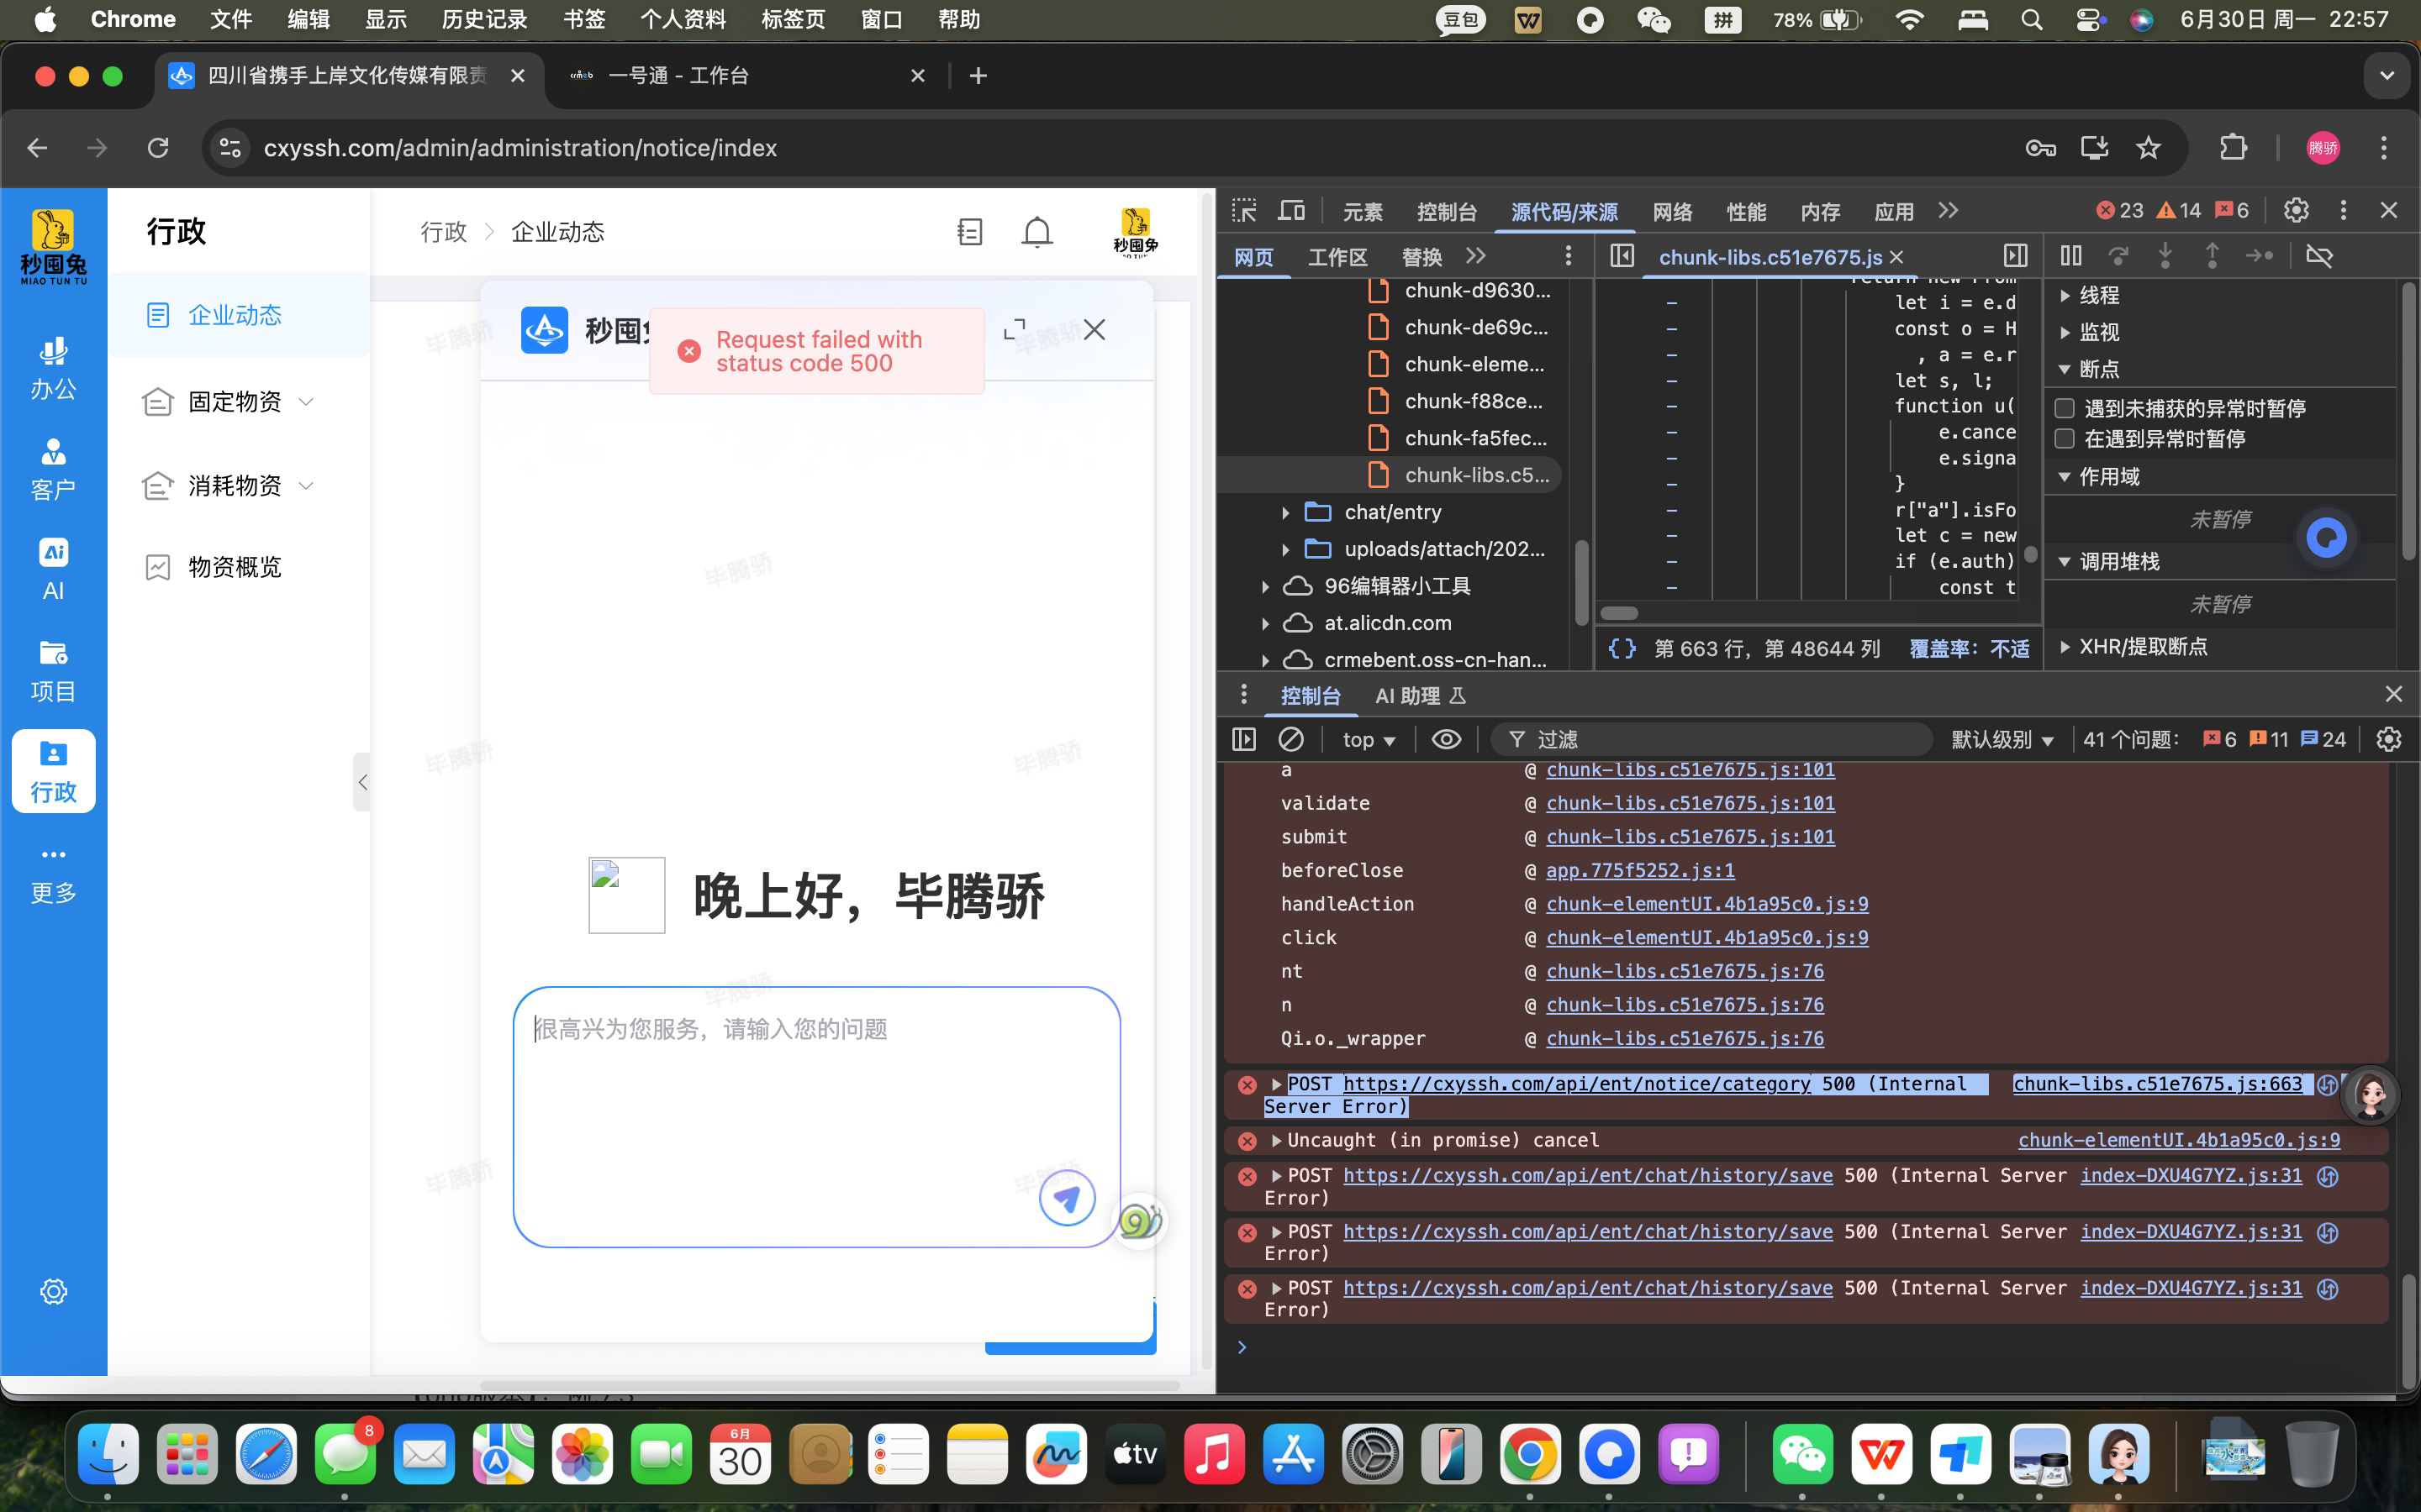This screenshot has width=2421, height=1512.
Task: Open the 历史记录 menu in the menu bar
Action: pyautogui.click(x=484, y=19)
